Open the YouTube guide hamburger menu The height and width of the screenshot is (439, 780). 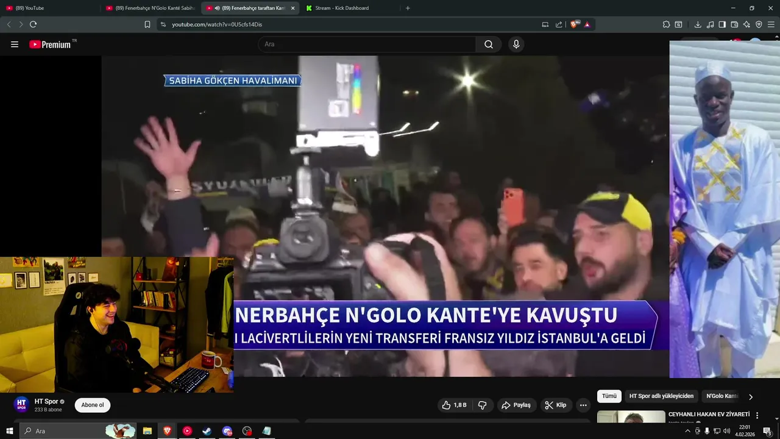15,45
